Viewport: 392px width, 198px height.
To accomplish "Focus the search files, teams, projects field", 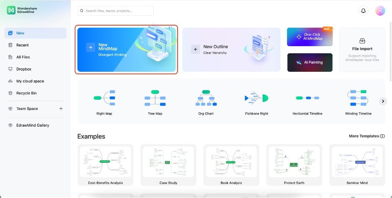I will coord(116,11).
